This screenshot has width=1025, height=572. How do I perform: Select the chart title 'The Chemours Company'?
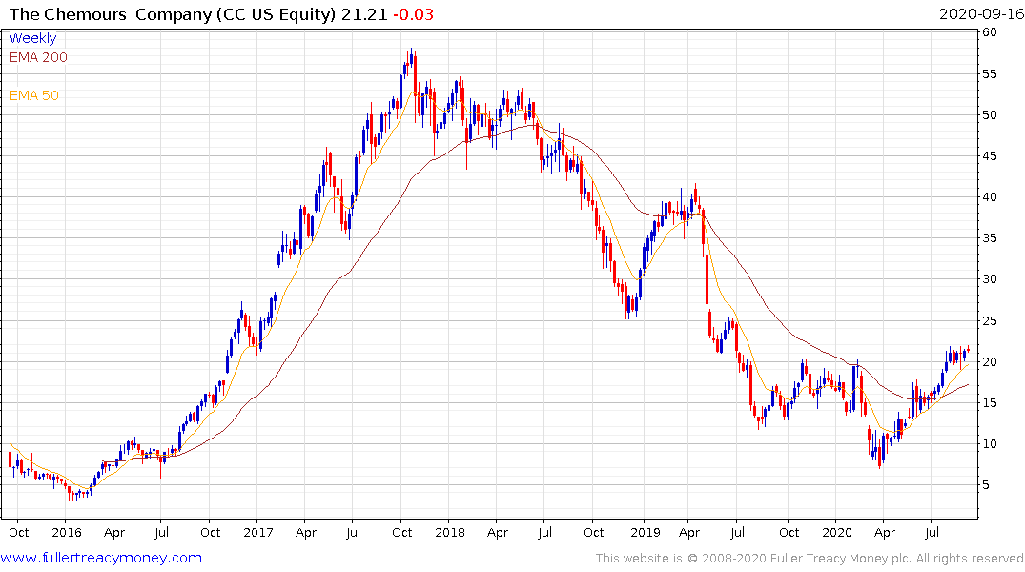[112, 13]
